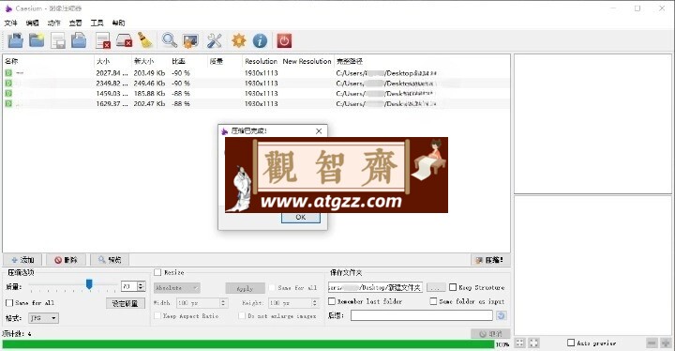Toggle quality Same for all checkbox
675x351 pixels.
click(x=9, y=303)
